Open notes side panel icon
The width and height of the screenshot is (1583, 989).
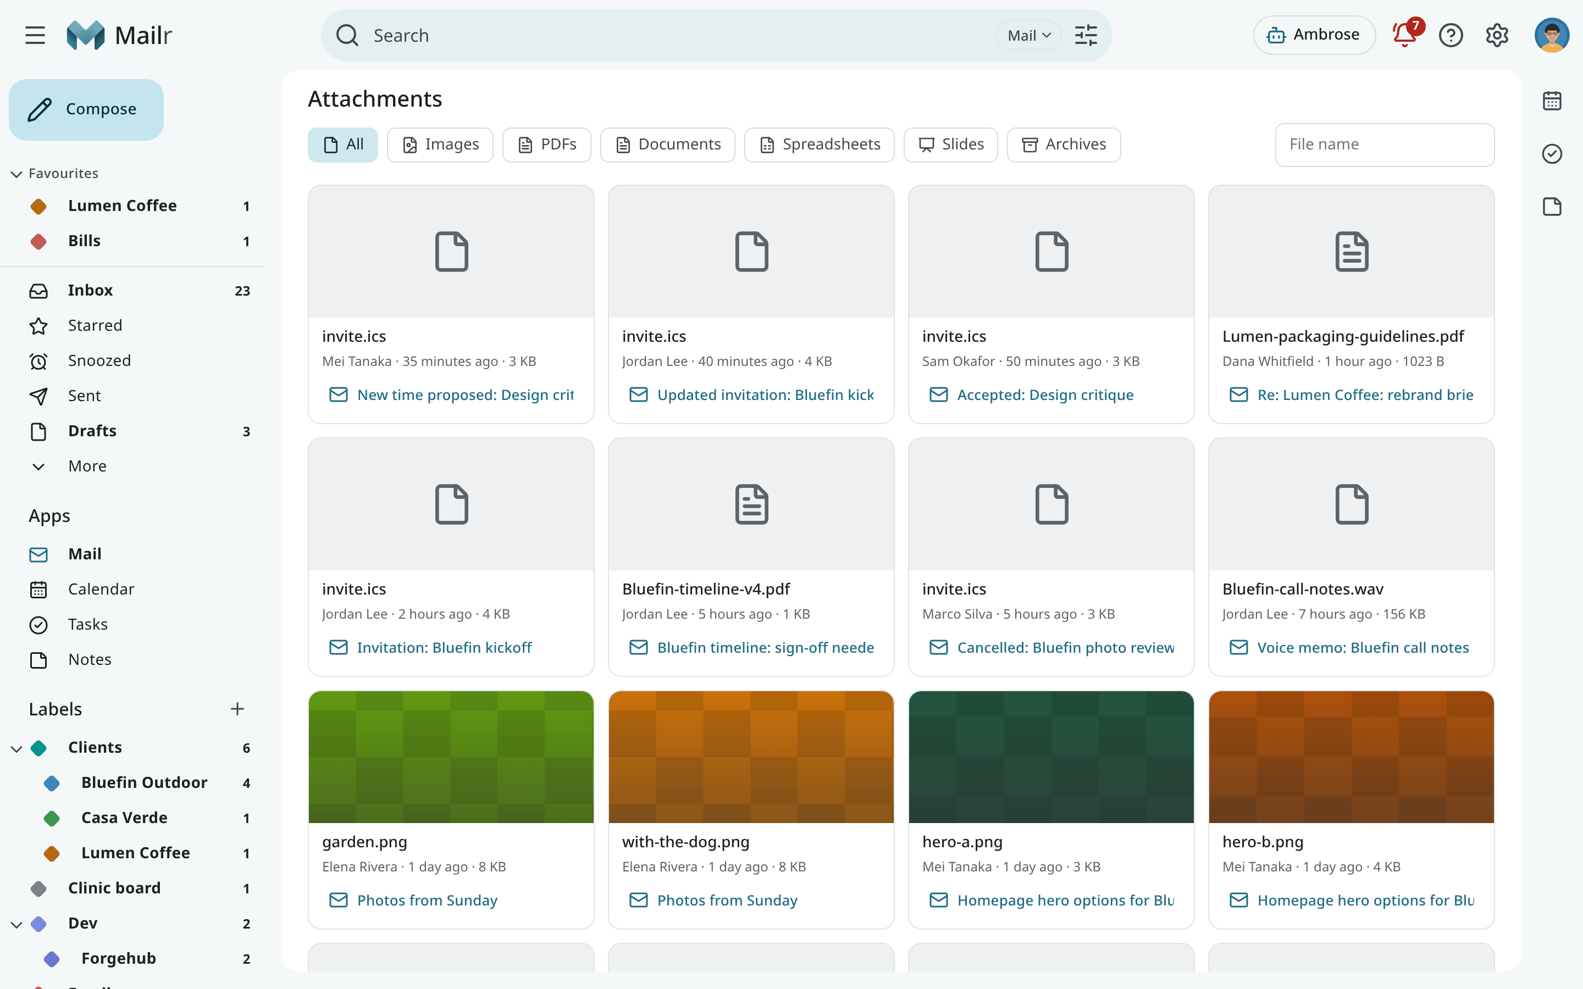1552,207
